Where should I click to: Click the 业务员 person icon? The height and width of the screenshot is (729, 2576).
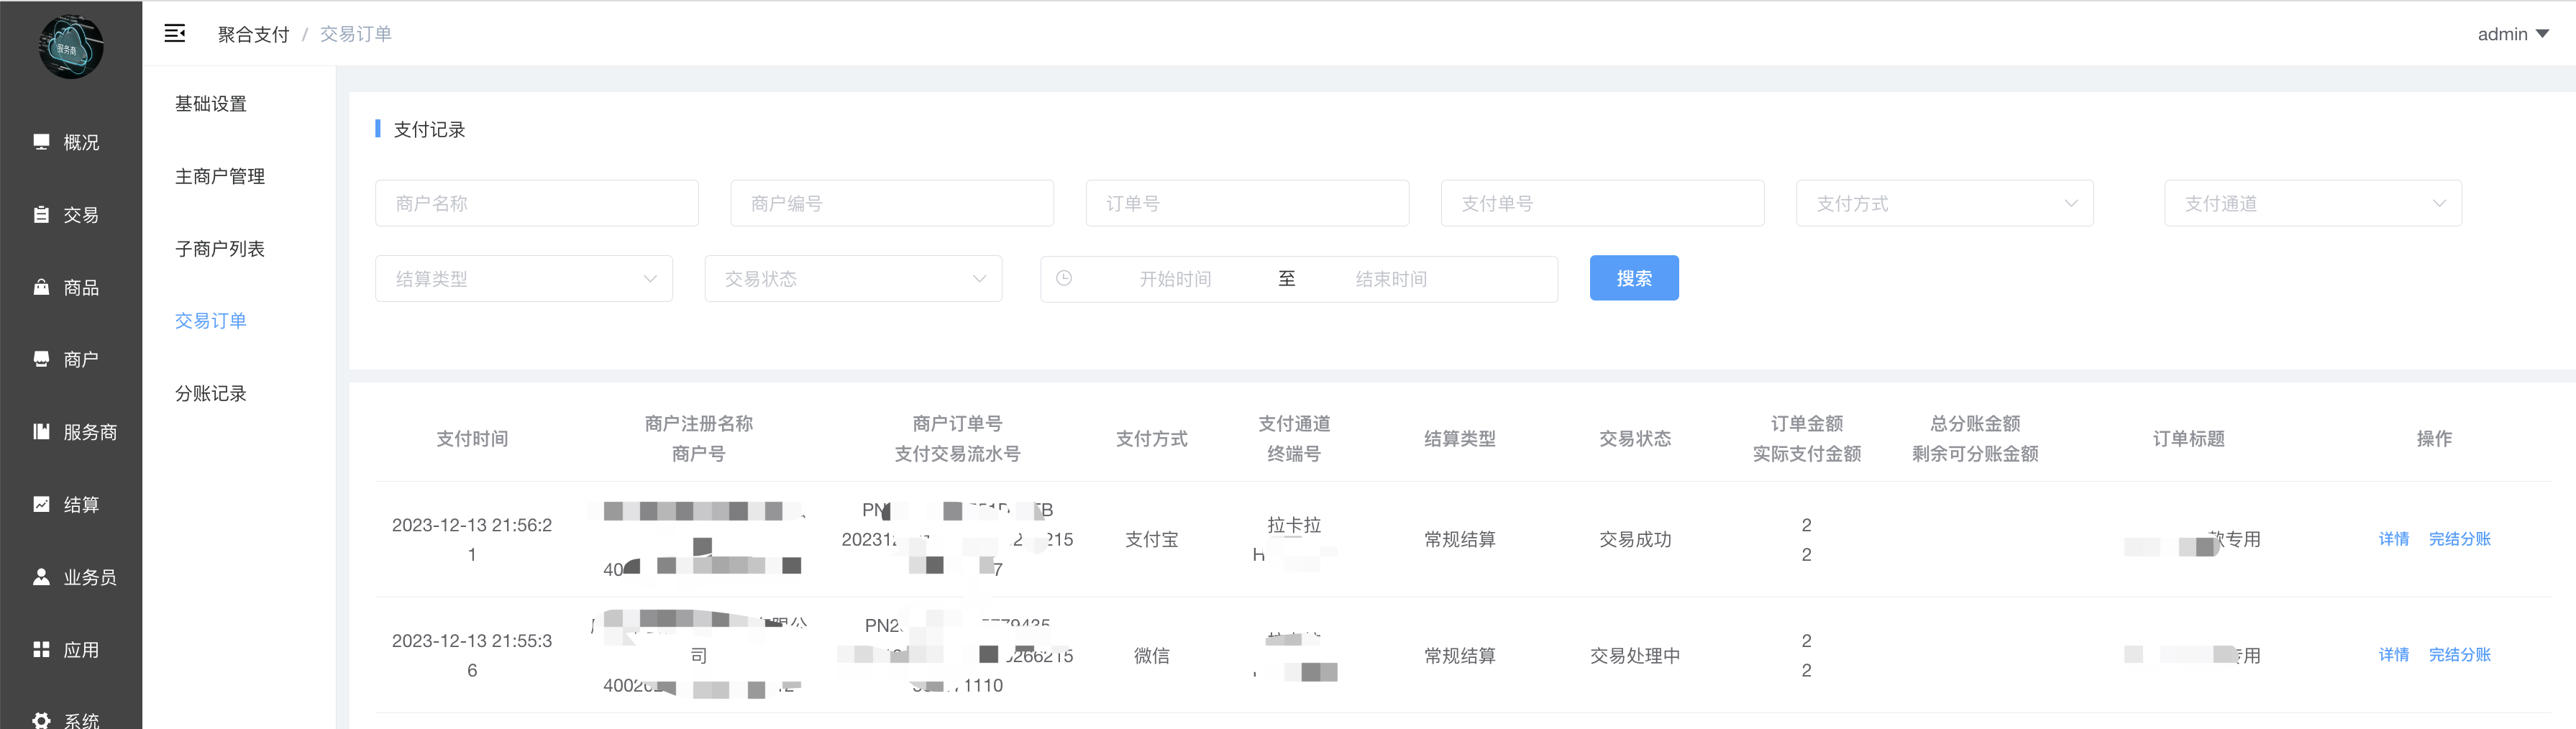tap(41, 577)
